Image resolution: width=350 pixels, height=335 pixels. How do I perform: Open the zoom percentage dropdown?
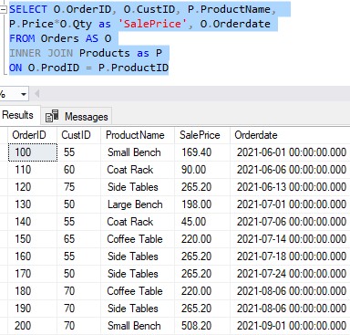pyautogui.click(x=23, y=94)
